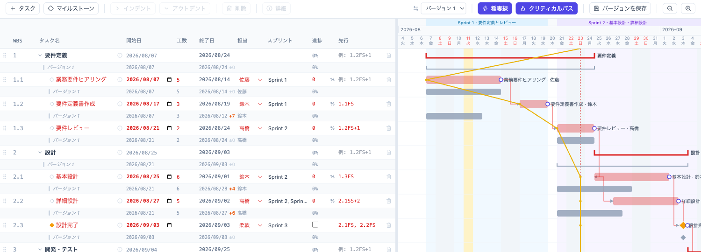This screenshot has width=701, height=252.
Task: Open calendar picker for 基本設計 start date
Action: [169, 177]
